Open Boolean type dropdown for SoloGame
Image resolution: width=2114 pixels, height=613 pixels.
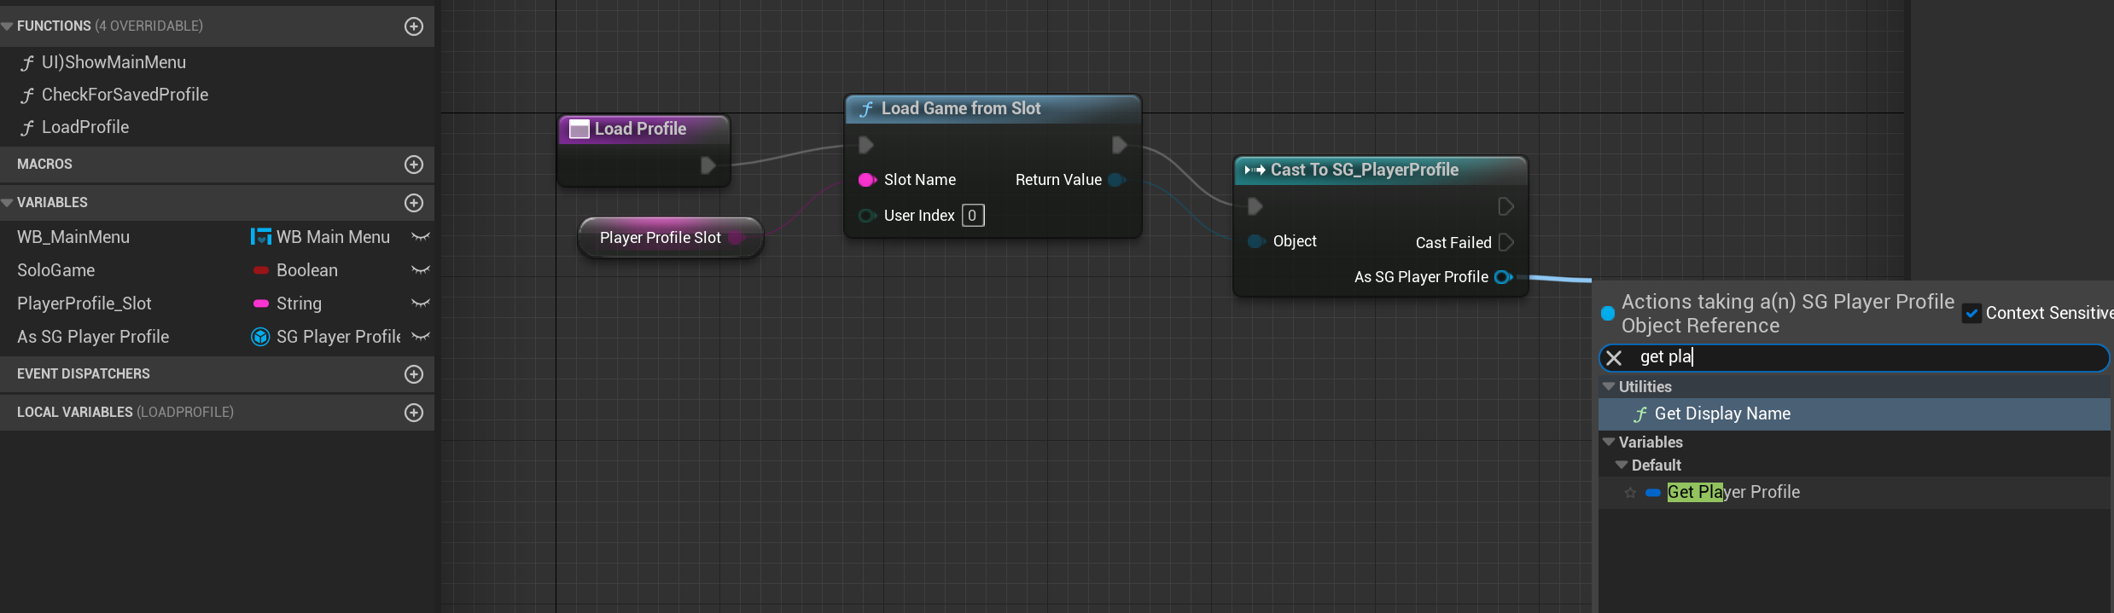[296, 270]
